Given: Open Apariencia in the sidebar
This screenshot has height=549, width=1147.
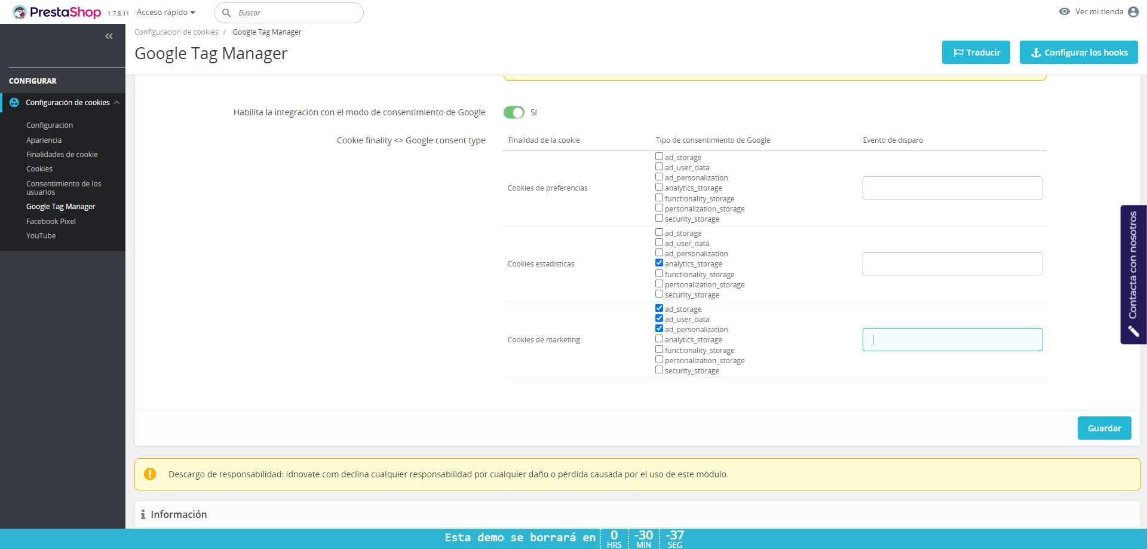Looking at the screenshot, I should [x=44, y=140].
